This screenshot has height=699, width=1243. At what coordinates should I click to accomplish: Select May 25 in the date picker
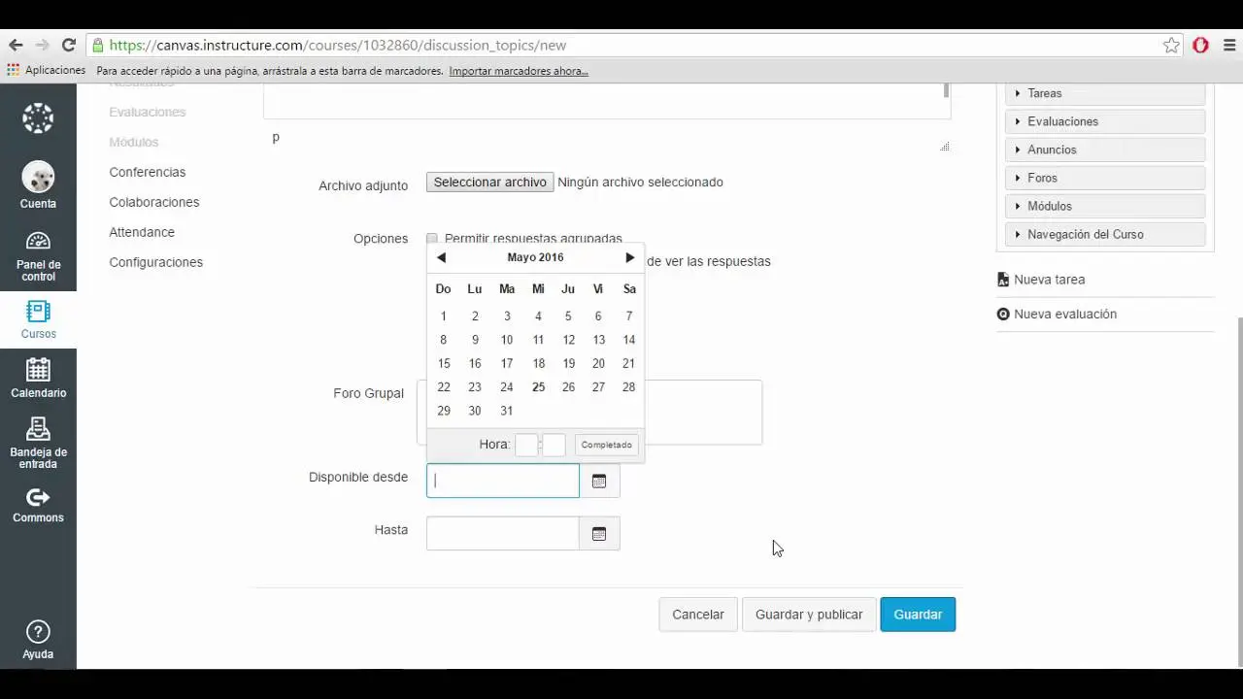[538, 386]
